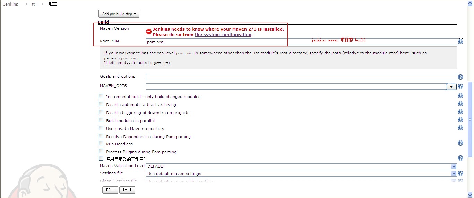The height and width of the screenshot is (198, 474).
Task: Open help for Goals and options
Action: tap(460, 77)
